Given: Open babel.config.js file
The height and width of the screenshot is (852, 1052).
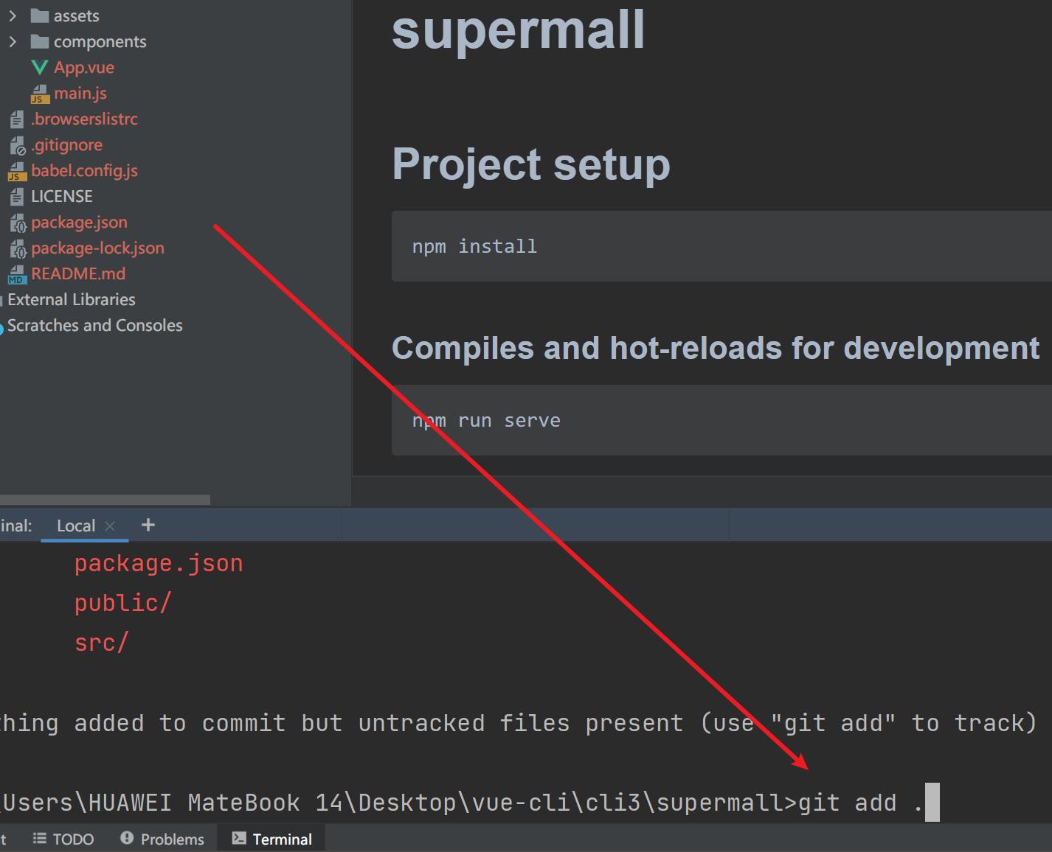Looking at the screenshot, I should (x=84, y=170).
